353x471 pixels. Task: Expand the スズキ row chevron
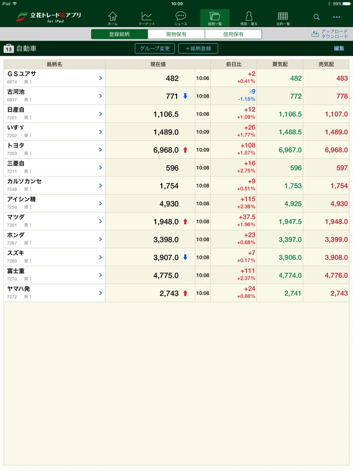(x=101, y=258)
